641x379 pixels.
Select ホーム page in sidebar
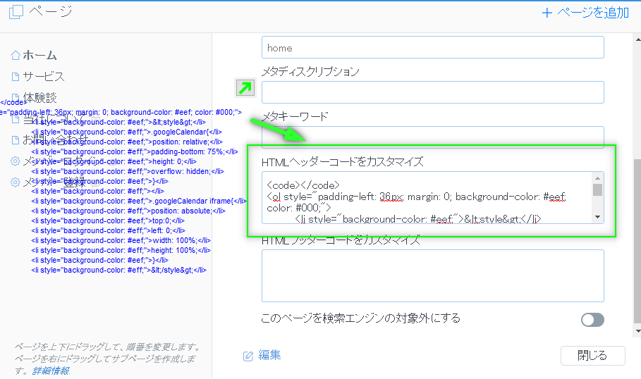click(39, 55)
